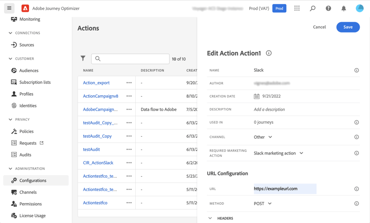Go to Audiences in the sidebar
Screen dimensions: 370x223
point(29,71)
